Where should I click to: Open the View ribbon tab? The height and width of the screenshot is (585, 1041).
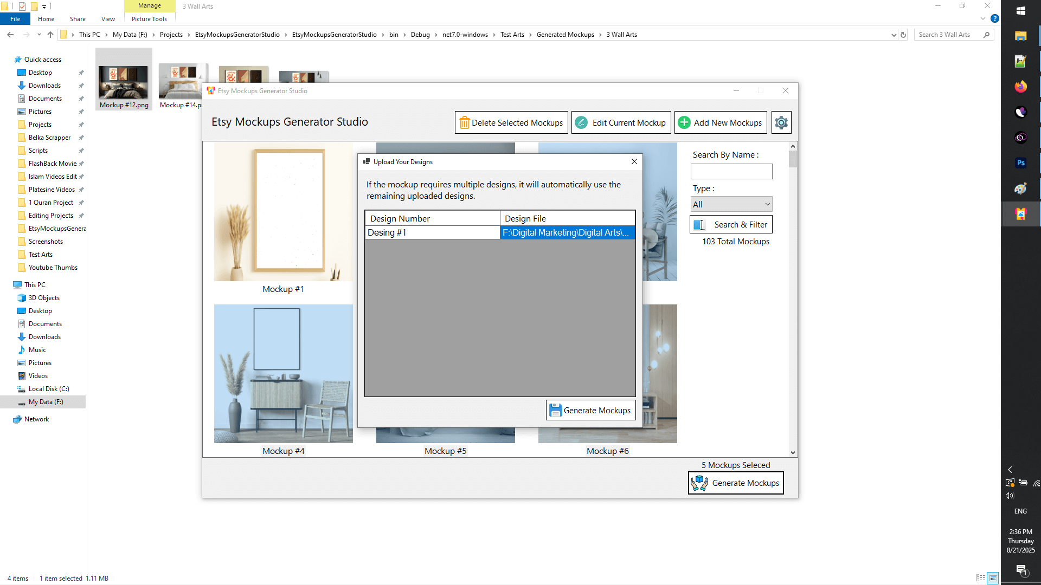coord(108,19)
